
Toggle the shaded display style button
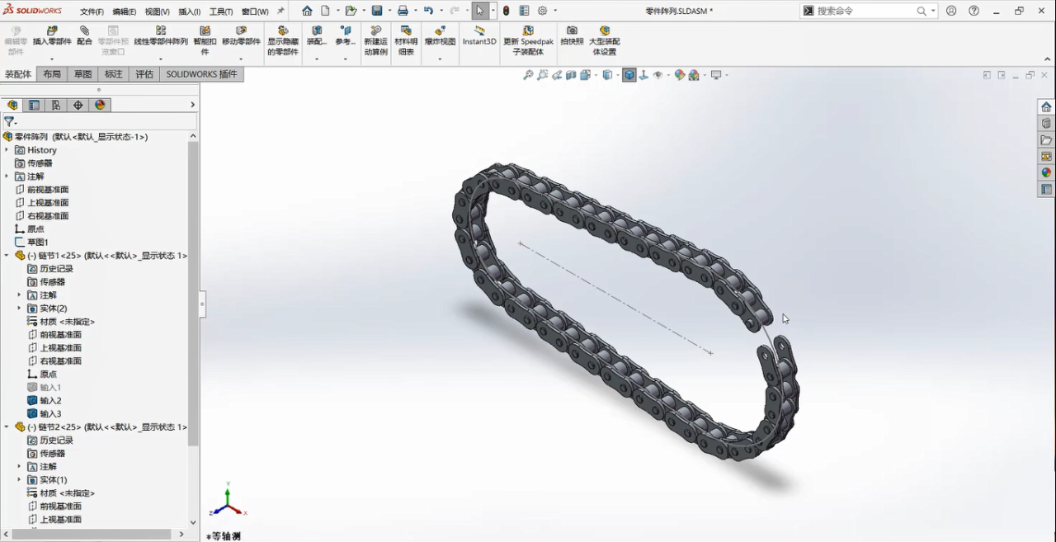629,75
